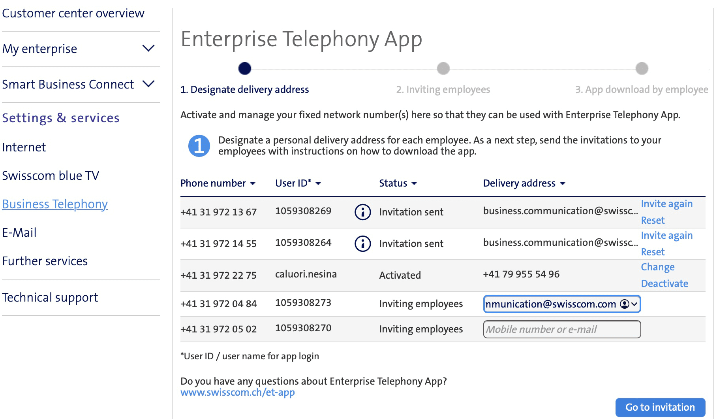This screenshot has height=419, width=717.
Task: Expand Smart Business Connect section
Action: click(x=148, y=84)
